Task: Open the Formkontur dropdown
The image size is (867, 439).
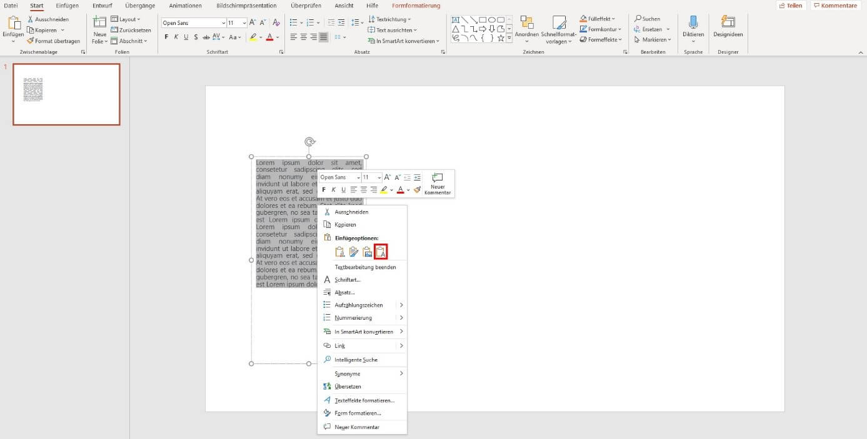Action: (600, 29)
